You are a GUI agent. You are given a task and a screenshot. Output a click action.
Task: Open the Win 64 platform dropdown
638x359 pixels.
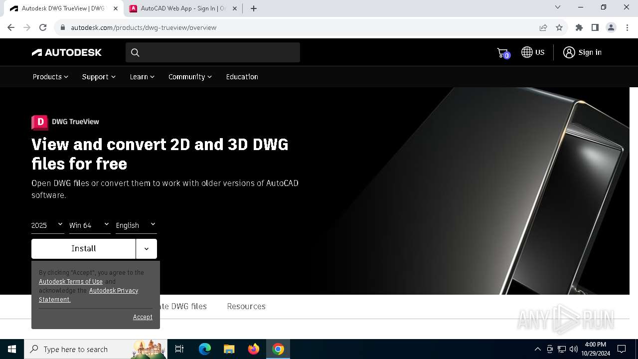click(90, 225)
